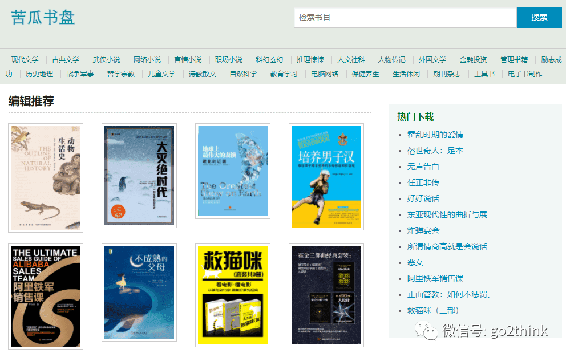Open the 战争军事 category

click(80, 74)
